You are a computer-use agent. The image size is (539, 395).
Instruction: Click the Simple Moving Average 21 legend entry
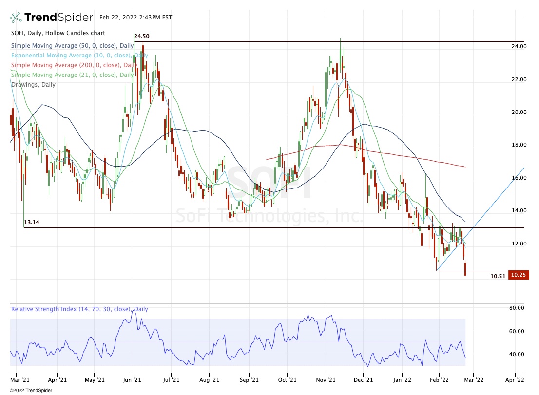[x=72, y=75]
